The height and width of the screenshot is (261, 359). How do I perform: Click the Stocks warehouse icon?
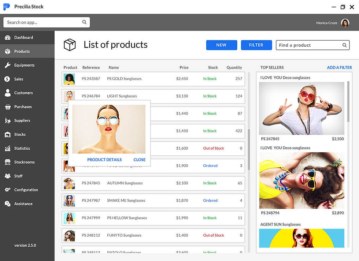(8, 134)
